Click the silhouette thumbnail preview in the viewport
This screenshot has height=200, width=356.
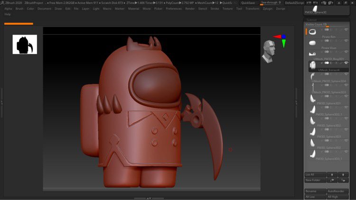[x=25, y=44]
